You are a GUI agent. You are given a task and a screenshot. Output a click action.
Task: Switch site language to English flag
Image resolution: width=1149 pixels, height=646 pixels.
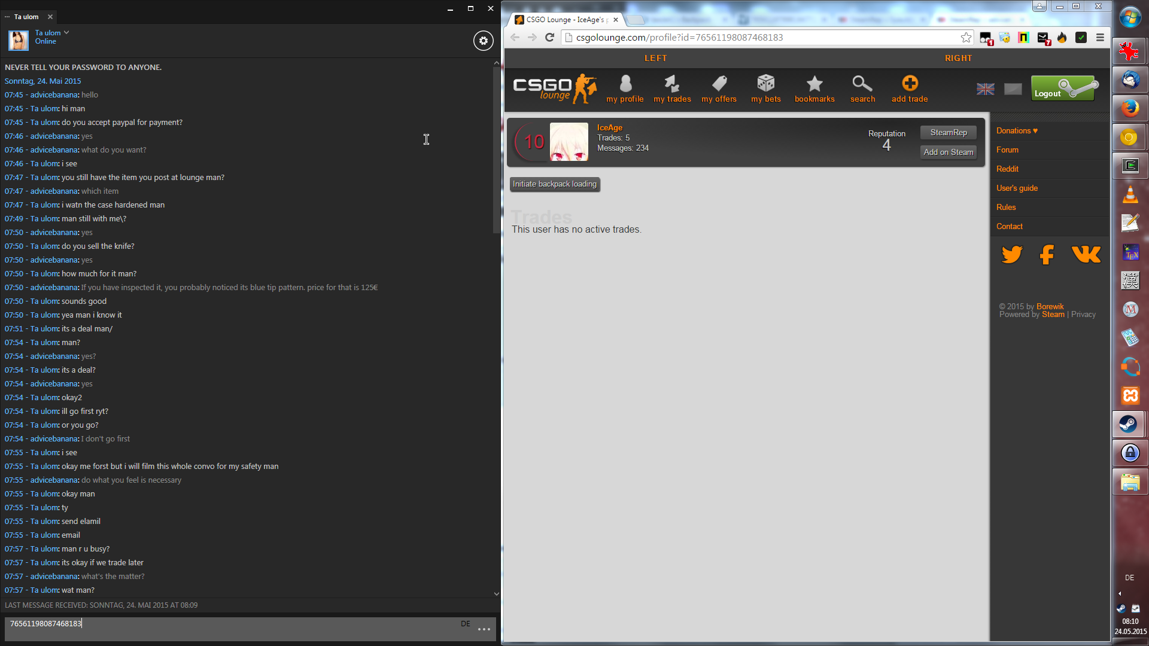[985, 89]
